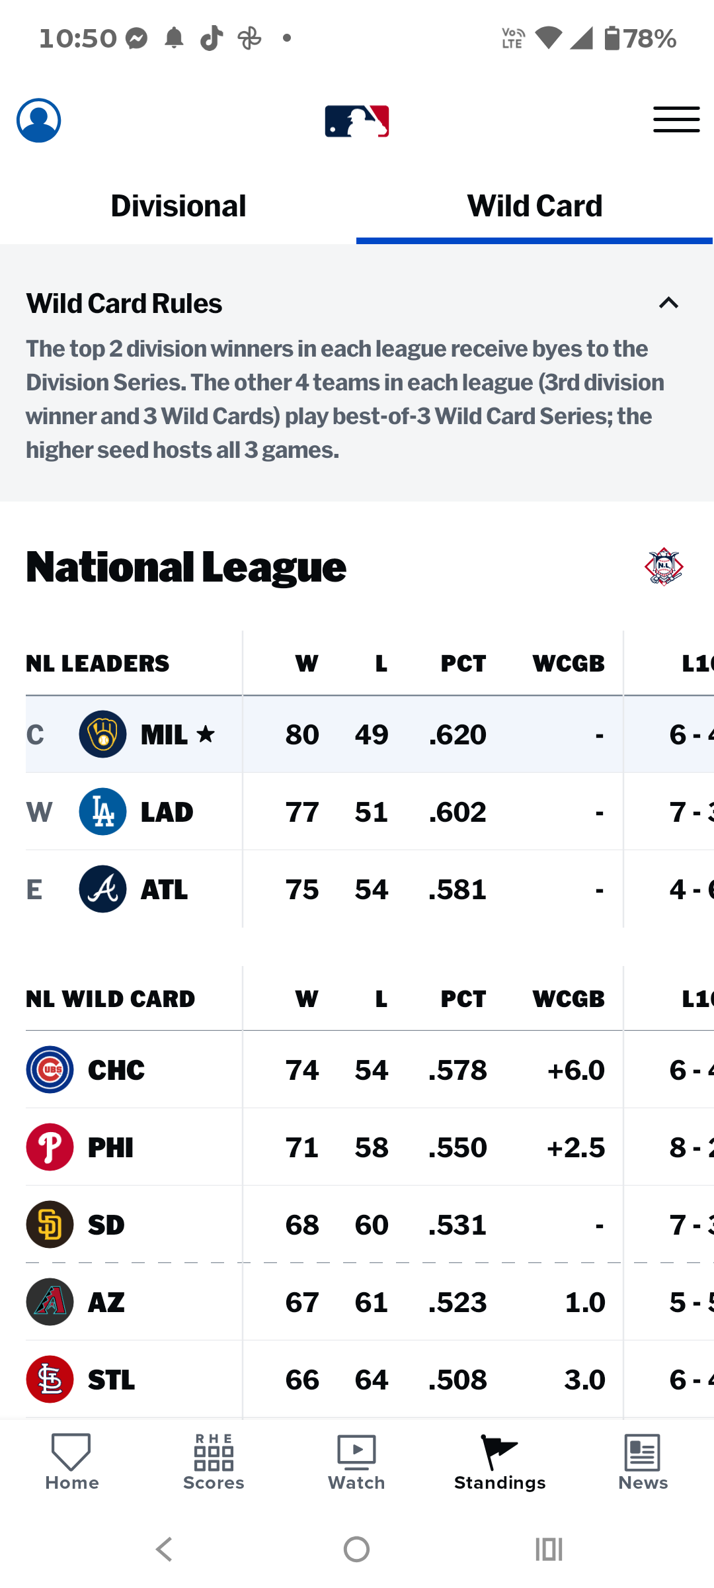The image size is (714, 1588).
Task: Select the Diamondbacks AZ logo
Action: 50,1302
